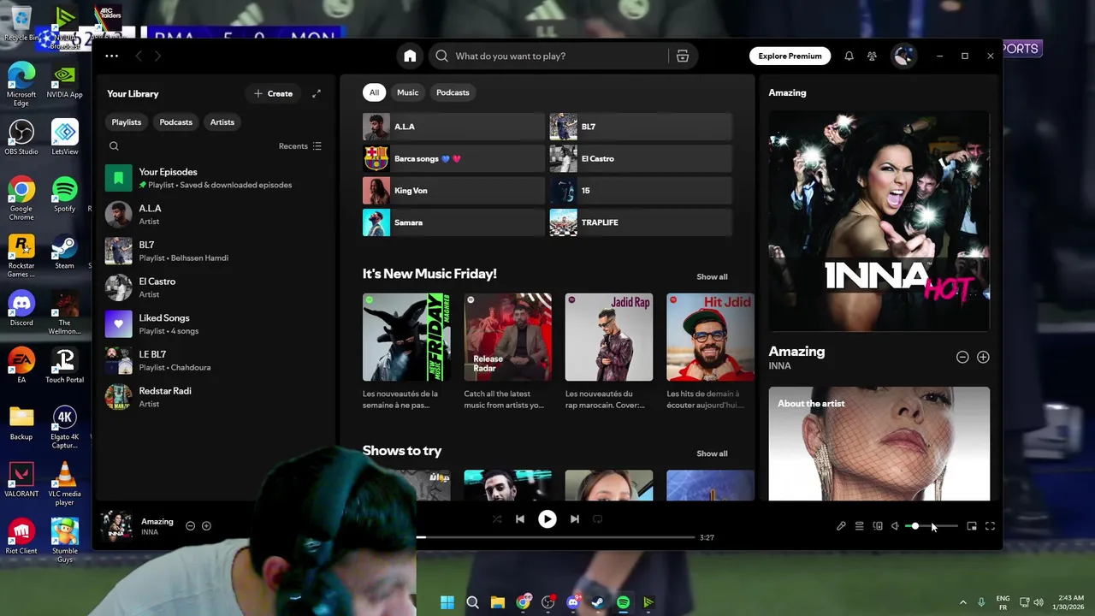Open the miniplayer
Viewport: 1095px width, 616px height.
[x=972, y=526]
